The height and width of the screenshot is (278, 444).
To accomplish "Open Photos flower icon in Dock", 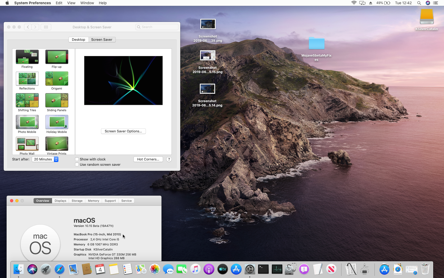I will (x=155, y=270).
